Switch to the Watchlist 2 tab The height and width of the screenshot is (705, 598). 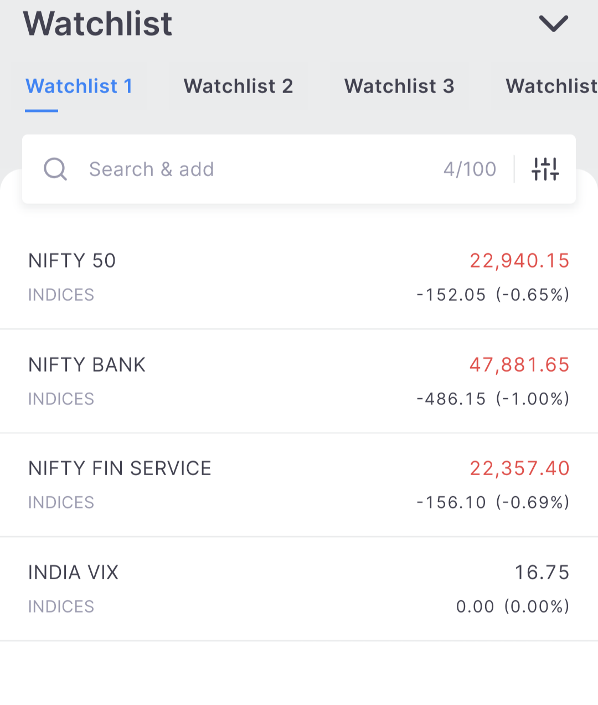click(238, 86)
